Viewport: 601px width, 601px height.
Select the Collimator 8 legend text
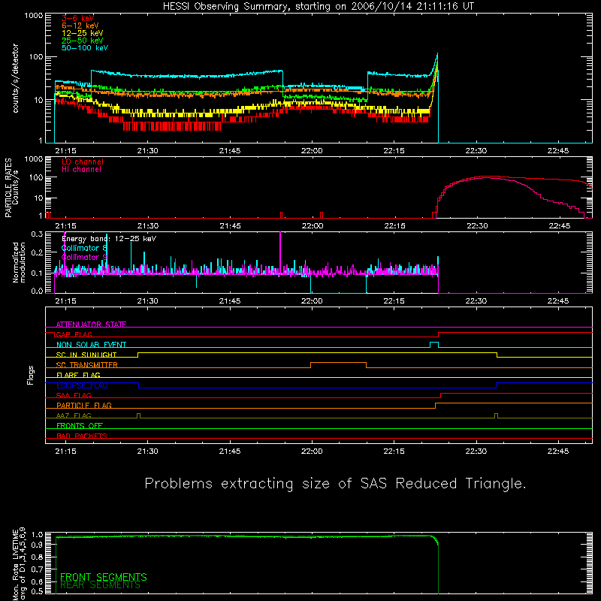84,248
